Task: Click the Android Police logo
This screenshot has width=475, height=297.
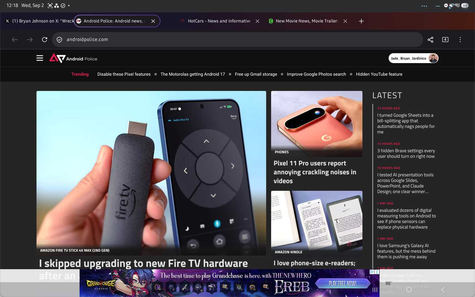Action: [x=73, y=58]
